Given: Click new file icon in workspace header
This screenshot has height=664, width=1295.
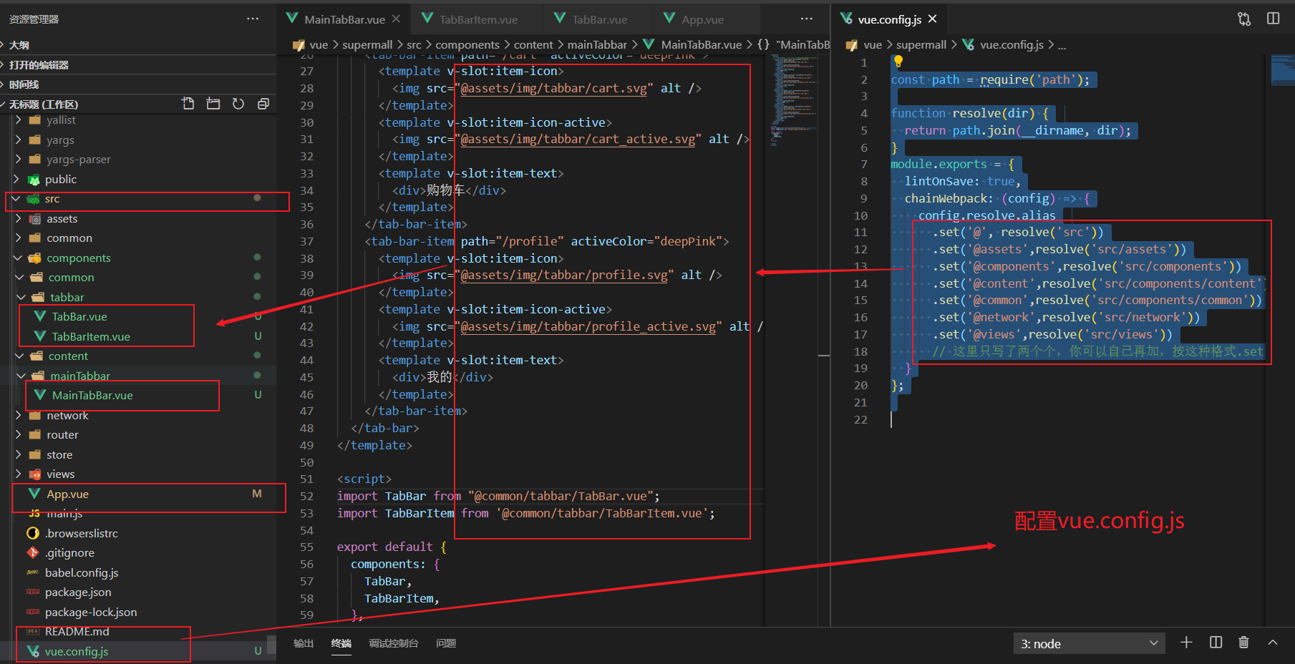Looking at the screenshot, I should [x=188, y=104].
